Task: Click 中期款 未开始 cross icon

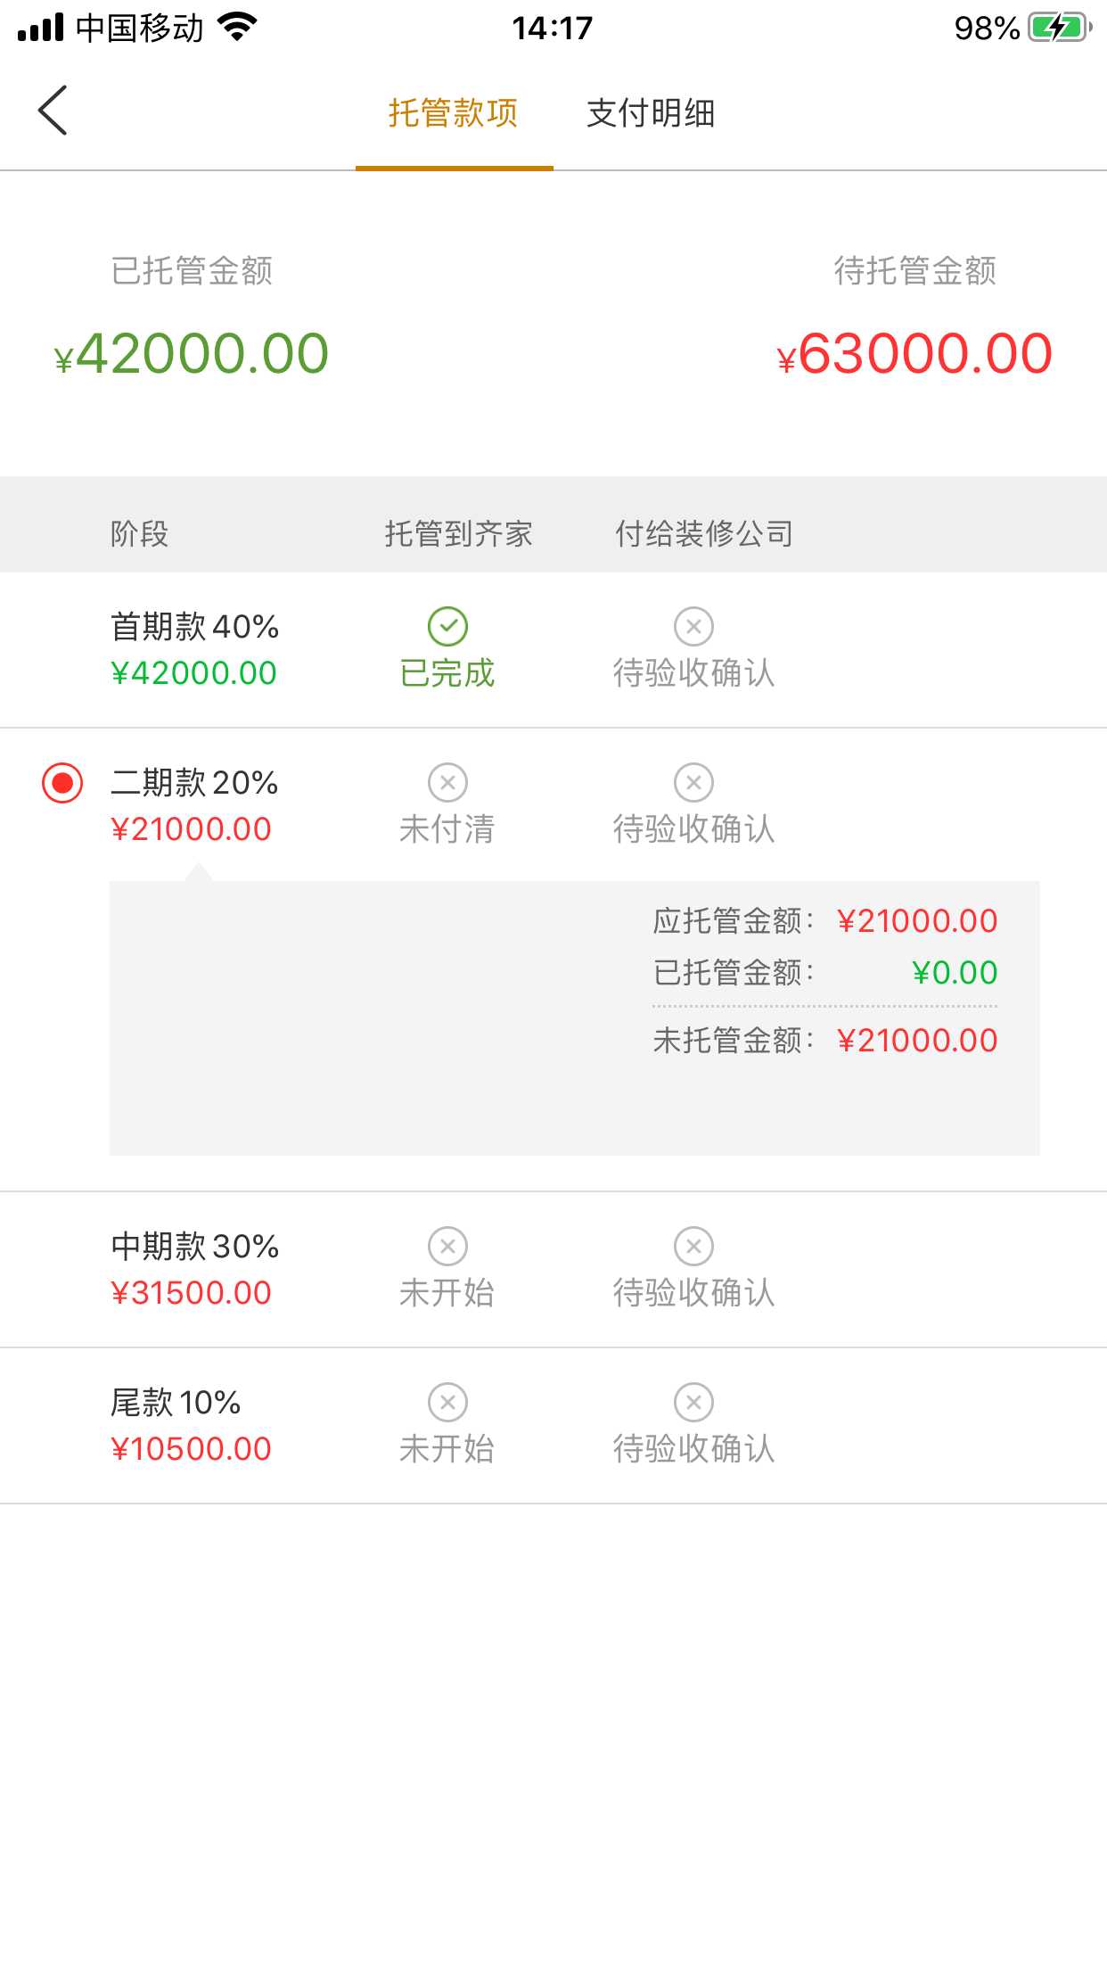Action: (447, 1246)
